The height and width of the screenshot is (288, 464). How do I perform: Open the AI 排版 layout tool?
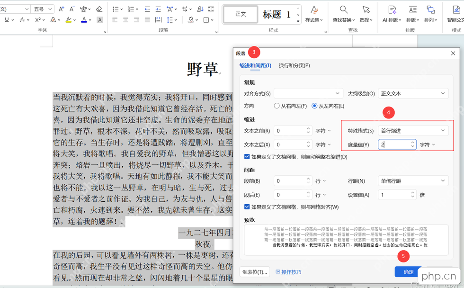click(392, 14)
